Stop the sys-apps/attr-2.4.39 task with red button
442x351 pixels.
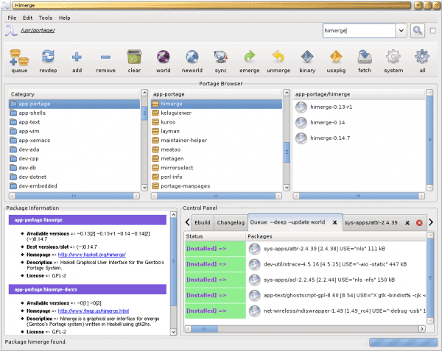(x=419, y=223)
